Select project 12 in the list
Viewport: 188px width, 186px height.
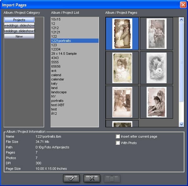click(x=75, y=23)
